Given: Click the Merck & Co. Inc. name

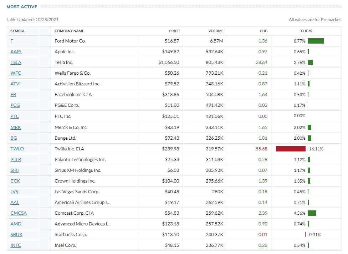Looking at the screenshot, I should tap(71, 128).
